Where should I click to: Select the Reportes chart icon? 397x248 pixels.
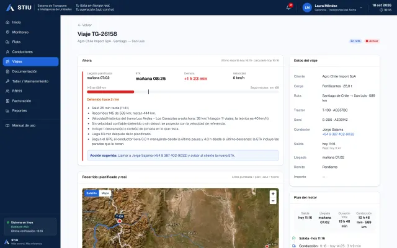[7, 110]
